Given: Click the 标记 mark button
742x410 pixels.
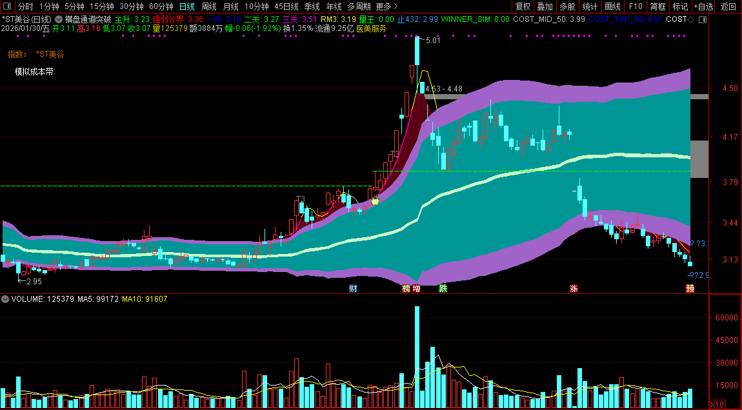Looking at the screenshot, I should 680,6.
